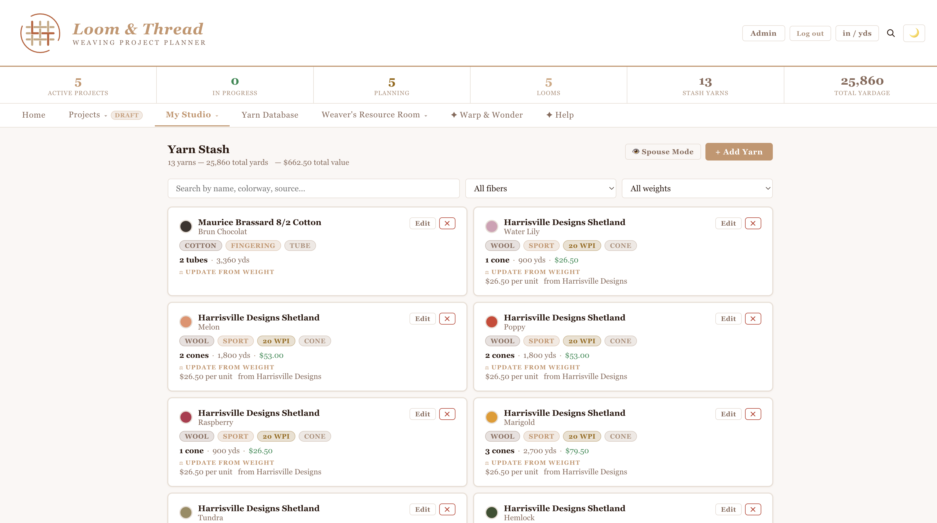Image resolution: width=937 pixels, height=523 pixels.
Task: Click the Water Lily color swatch
Action: tap(492, 226)
